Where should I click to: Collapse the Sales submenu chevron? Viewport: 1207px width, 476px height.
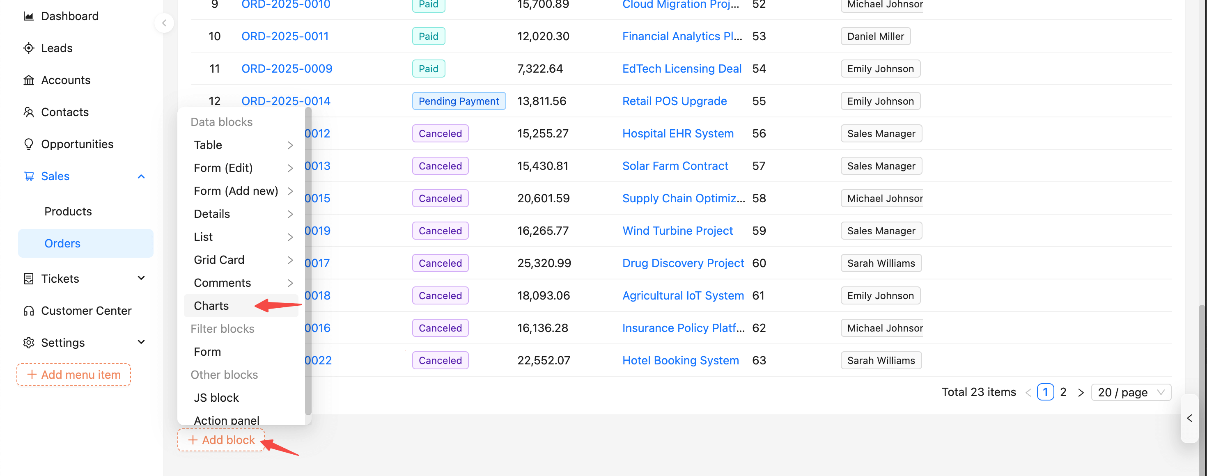point(141,176)
